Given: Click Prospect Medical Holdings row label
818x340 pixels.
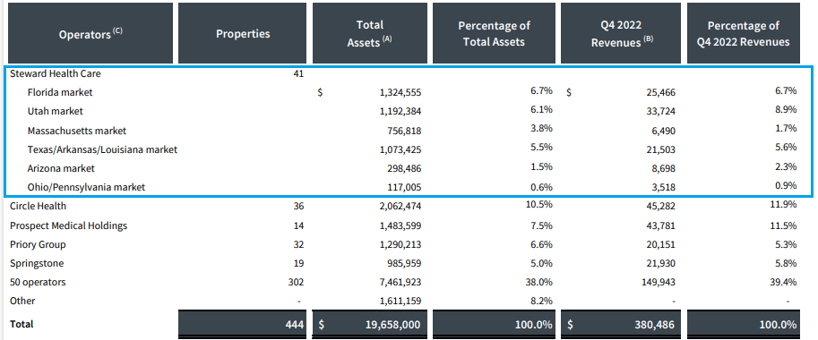Looking at the screenshot, I should click(x=68, y=226).
